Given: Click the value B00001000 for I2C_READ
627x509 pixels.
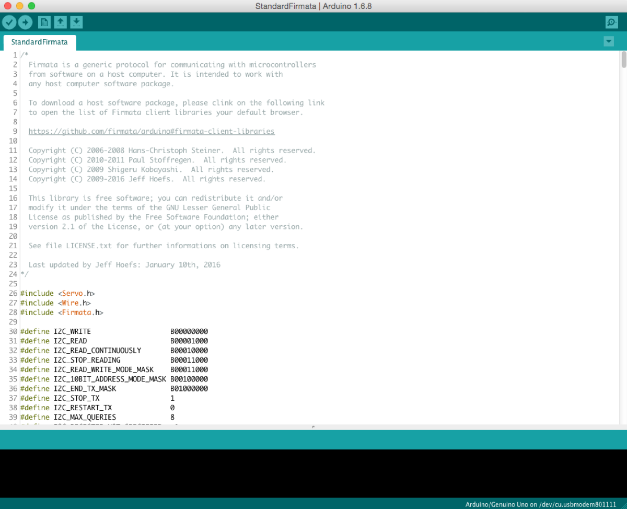Looking at the screenshot, I should [189, 341].
